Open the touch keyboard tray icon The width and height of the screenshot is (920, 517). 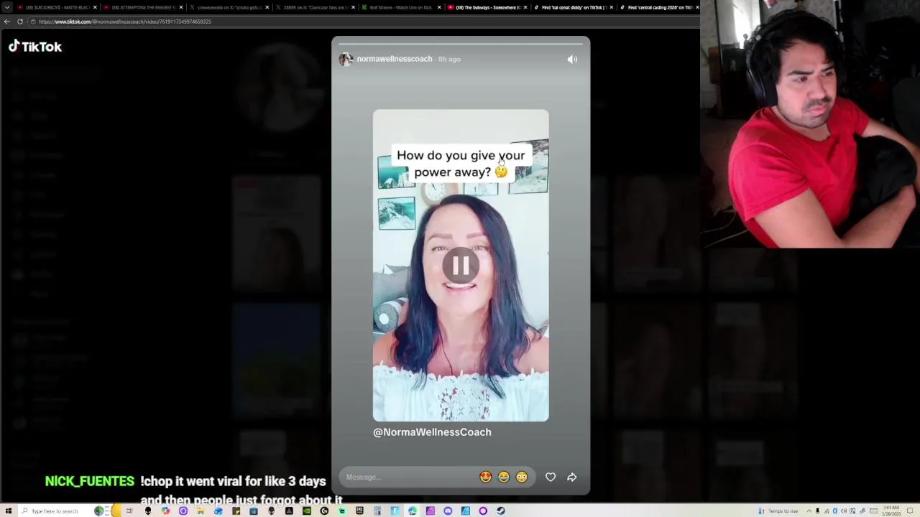(874, 511)
